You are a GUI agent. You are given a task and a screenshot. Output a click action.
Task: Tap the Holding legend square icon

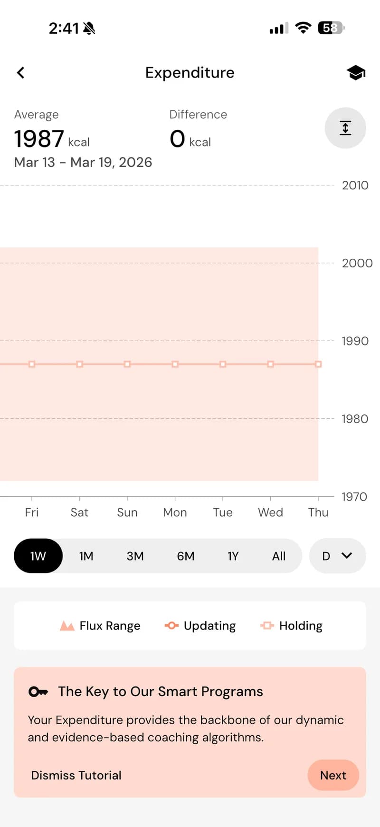coord(268,625)
